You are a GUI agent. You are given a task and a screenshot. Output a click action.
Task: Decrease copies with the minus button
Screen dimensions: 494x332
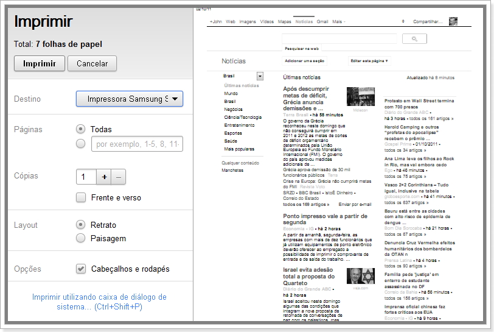pyautogui.click(x=119, y=177)
